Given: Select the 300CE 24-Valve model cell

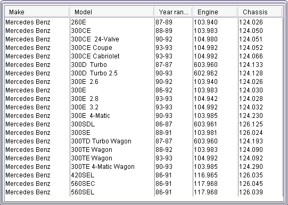Looking at the screenshot, I should click(112, 39).
